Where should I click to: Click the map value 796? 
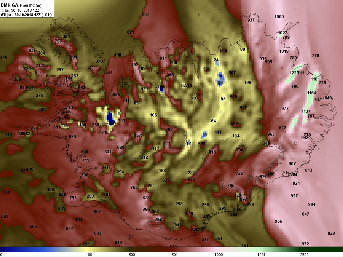(x=58, y=41)
